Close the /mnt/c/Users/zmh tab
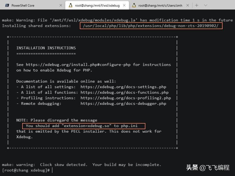Screen dimensions: 235x176 click(188, 6)
